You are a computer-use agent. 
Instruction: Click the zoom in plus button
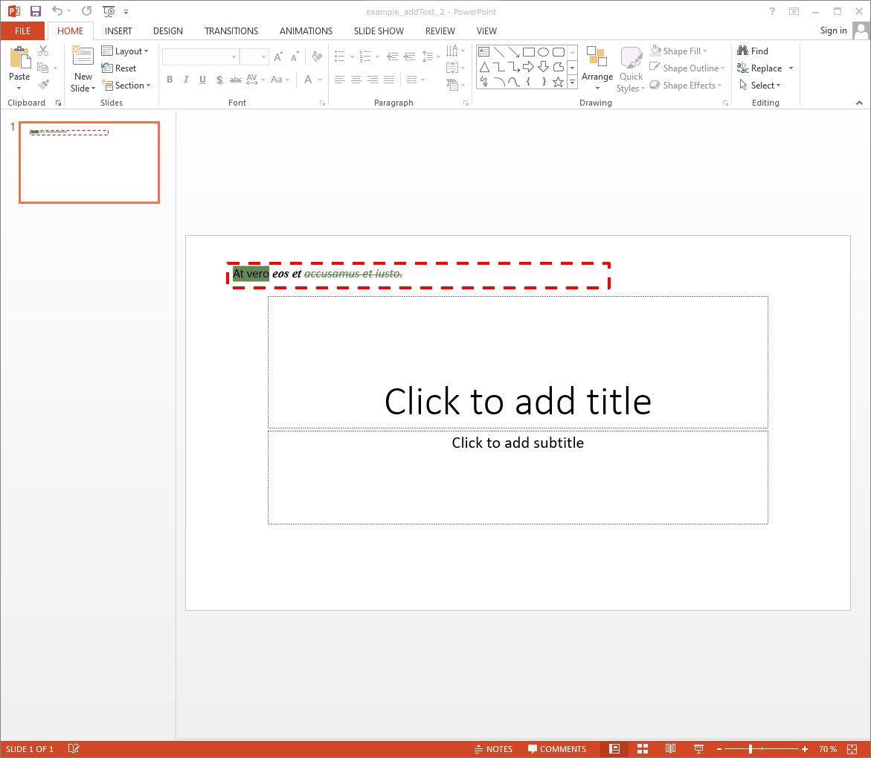click(x=804, y=749)
